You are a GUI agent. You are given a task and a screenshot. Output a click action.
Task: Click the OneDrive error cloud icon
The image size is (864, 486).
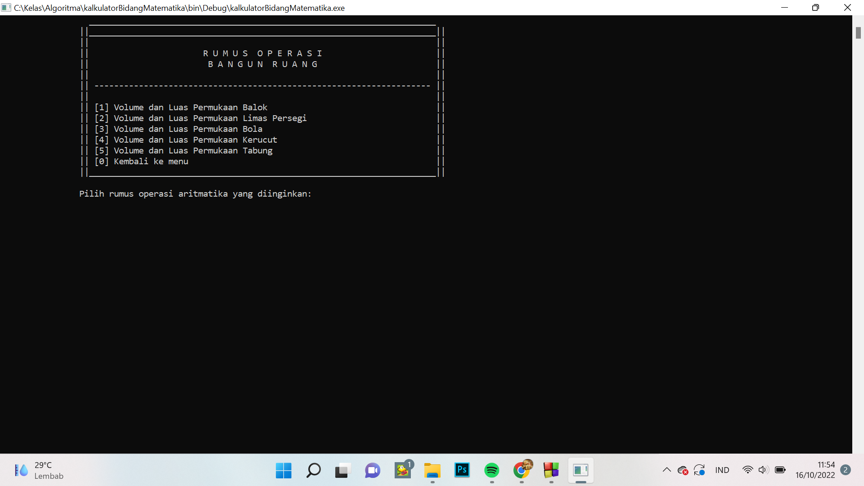point(683,471)
